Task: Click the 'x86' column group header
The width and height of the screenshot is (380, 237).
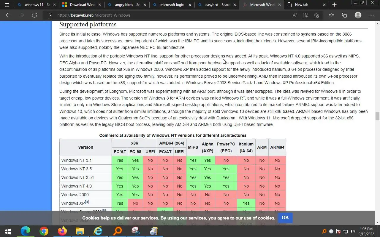Action: 134,143
